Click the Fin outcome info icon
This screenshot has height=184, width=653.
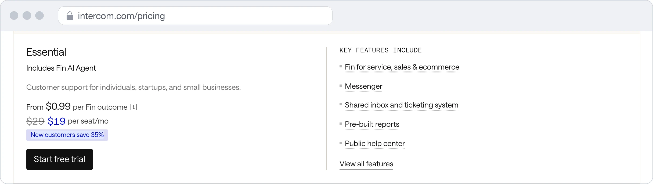click(x=134, y=107)
